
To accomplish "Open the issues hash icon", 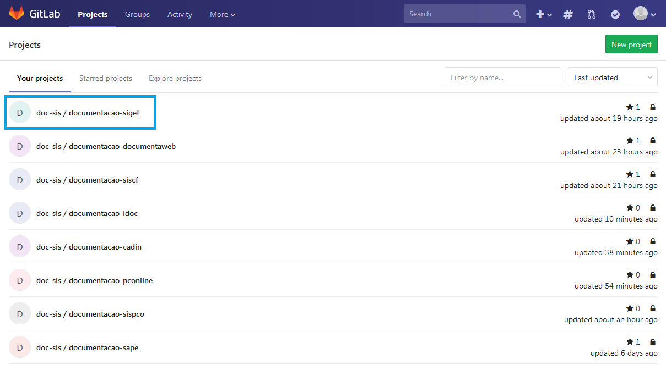I will pyautogui.click(x=568, y=14).
